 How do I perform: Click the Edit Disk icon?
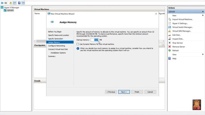[169, 35]
